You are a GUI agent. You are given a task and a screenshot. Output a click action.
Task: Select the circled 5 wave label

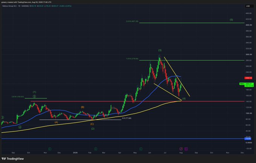click(x=35, y=96)
